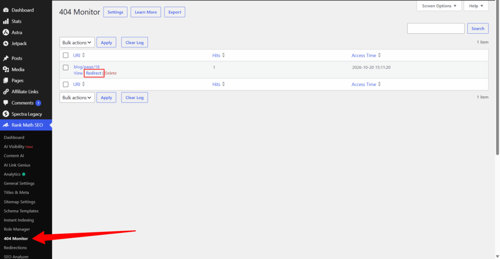Click the Export button
The height and width of the screenshot is (259, 500).
point(175,12)
